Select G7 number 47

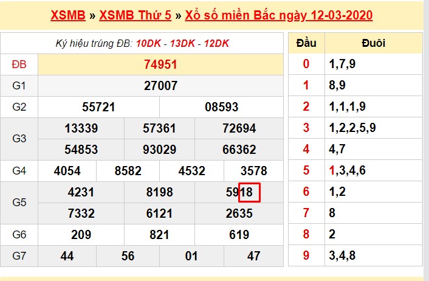[x=254, y=256]
